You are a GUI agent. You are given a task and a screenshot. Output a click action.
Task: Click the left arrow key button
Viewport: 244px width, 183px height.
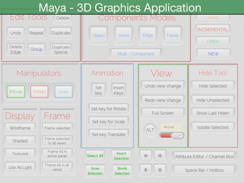pos(146,156)
